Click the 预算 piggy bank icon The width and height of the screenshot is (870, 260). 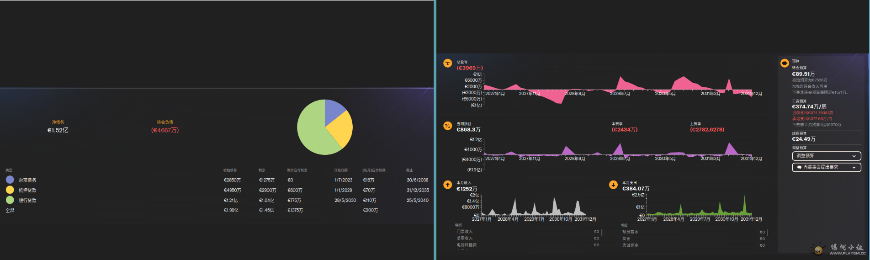[785, 63]
